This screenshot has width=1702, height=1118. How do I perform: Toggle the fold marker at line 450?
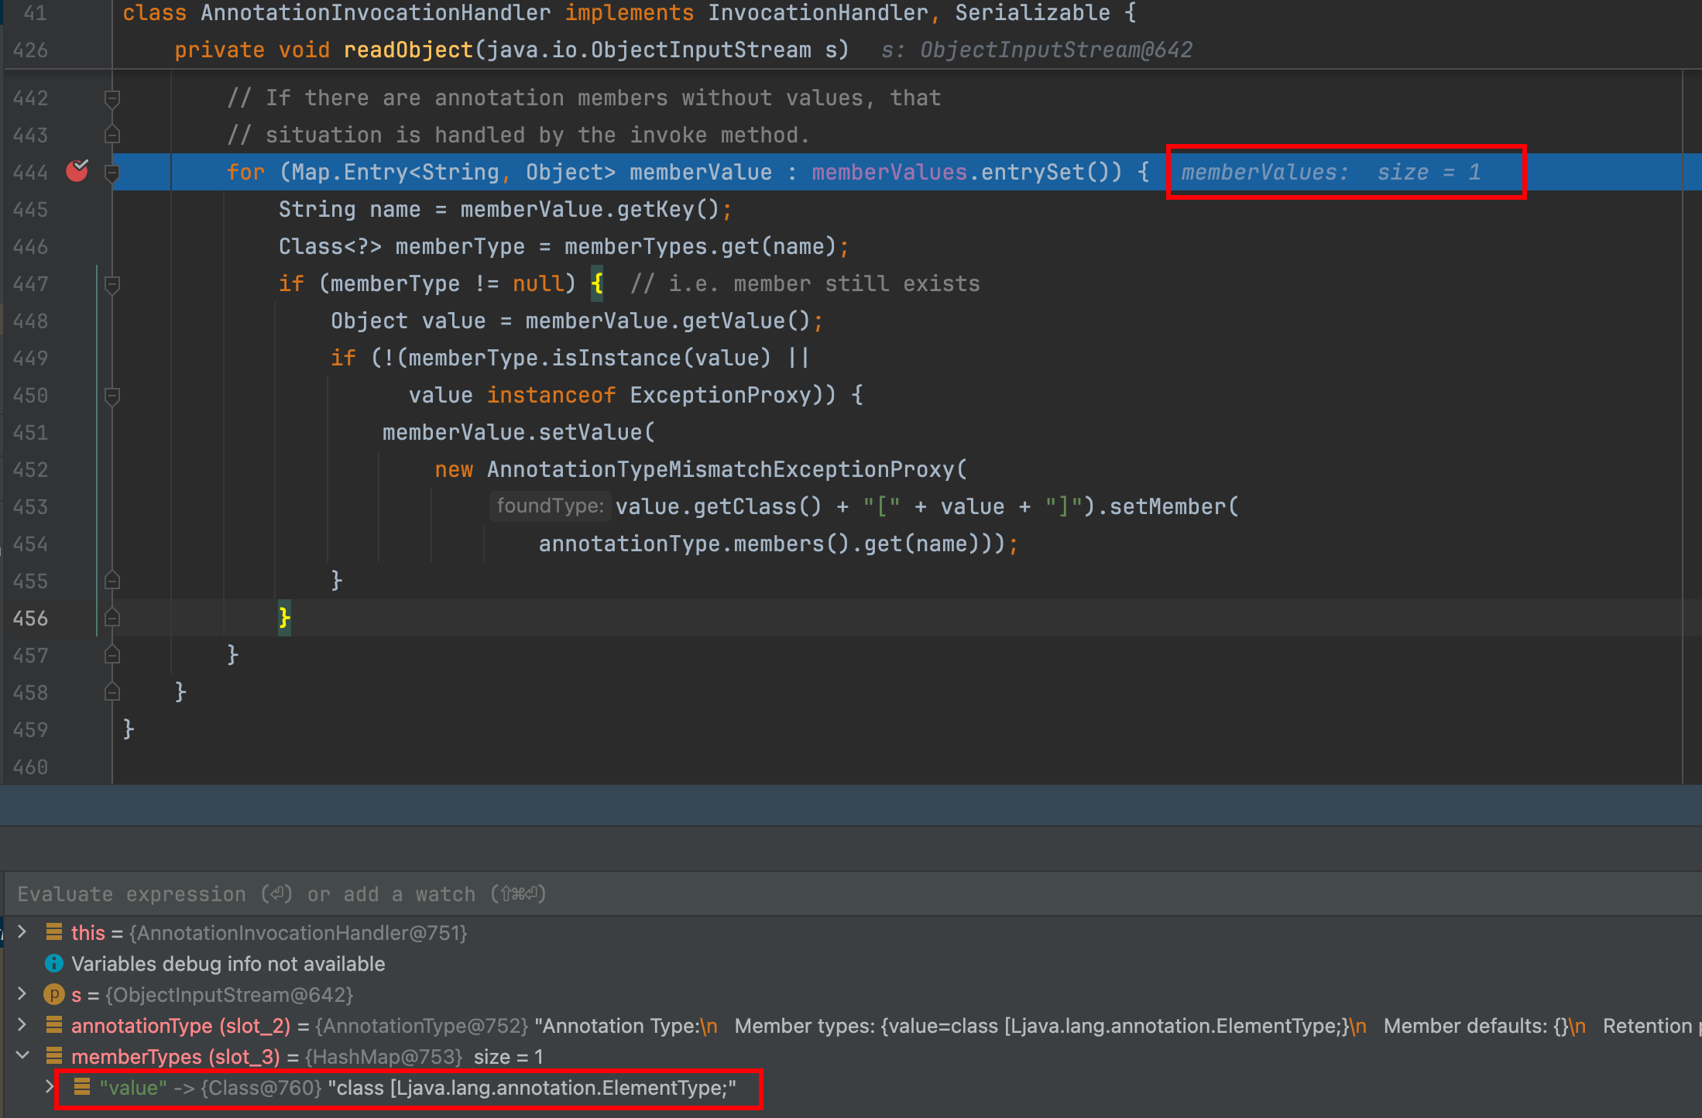112,396
